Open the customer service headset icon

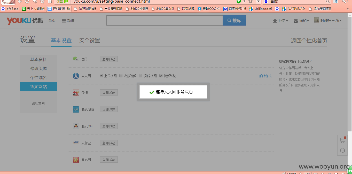click(342, 151)
